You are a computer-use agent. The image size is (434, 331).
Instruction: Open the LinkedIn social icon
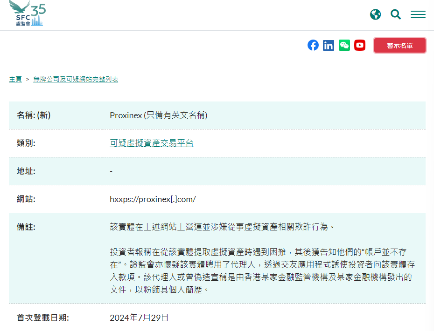(x=329, y=45)
